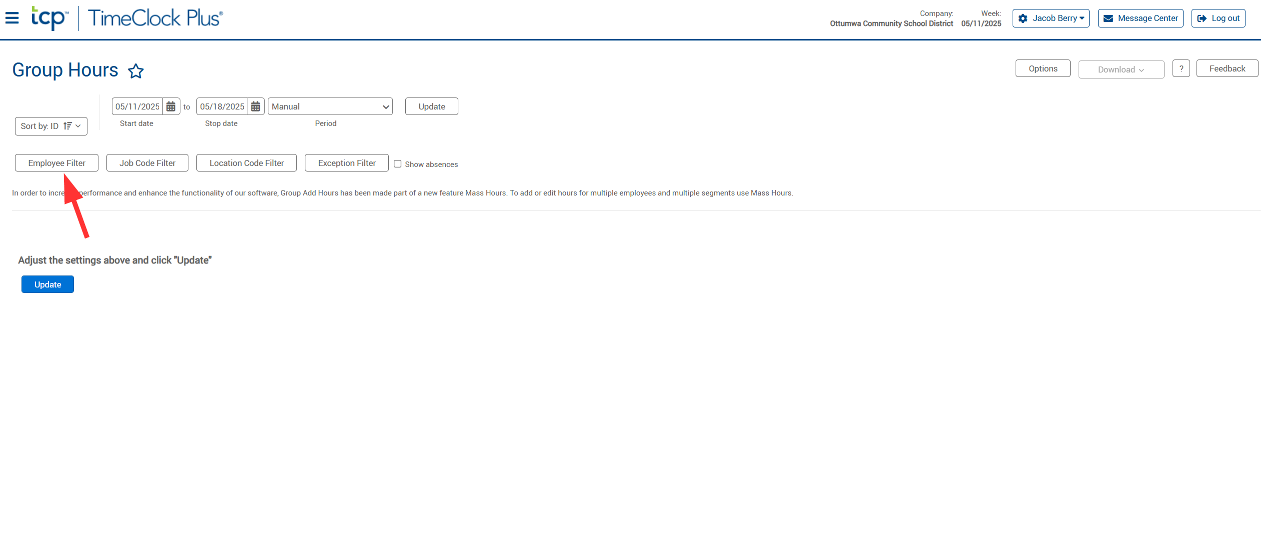1261x548 pixels.
Task: Open the Location Code Filter
Action: pos(246,163)
